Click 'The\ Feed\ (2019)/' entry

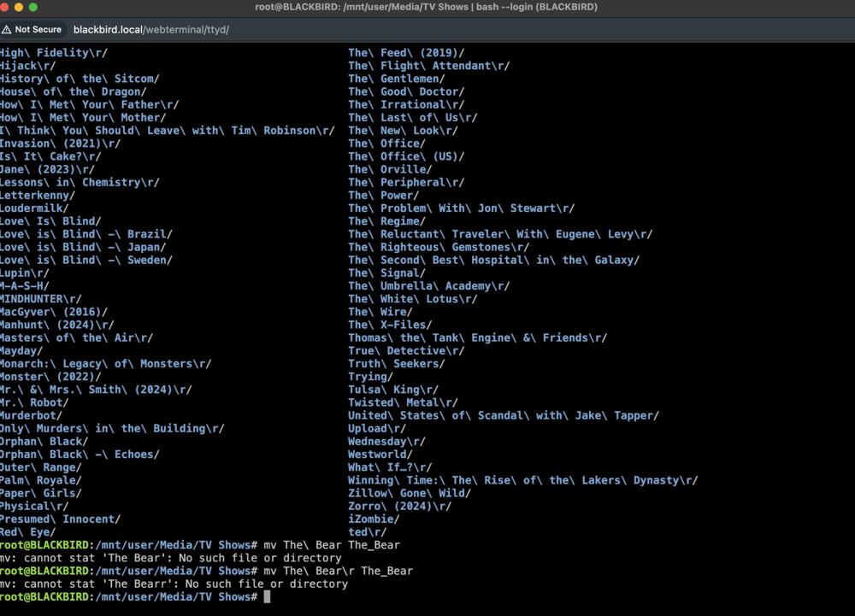pos(406,53)
